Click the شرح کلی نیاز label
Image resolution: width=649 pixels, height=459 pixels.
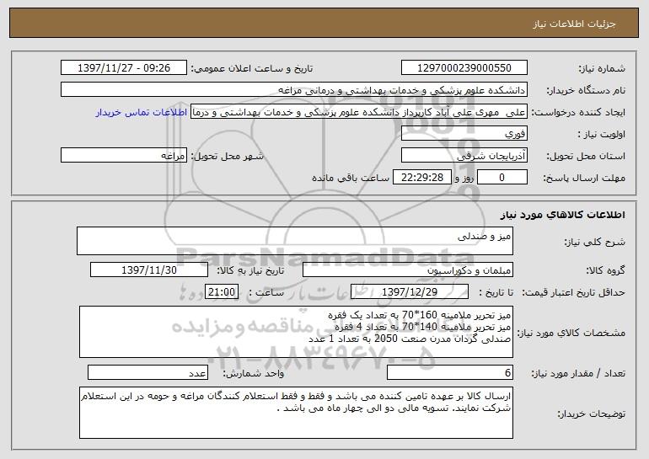(595, 243)
